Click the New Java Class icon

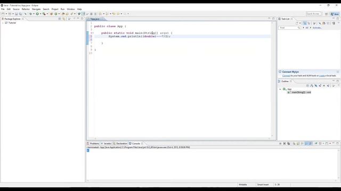coord(56,14)
